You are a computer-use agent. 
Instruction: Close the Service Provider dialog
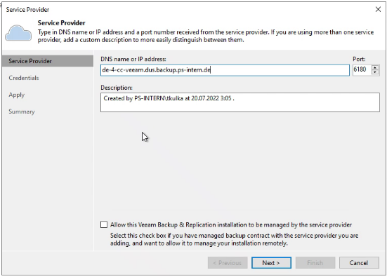(x=378, y=9)
